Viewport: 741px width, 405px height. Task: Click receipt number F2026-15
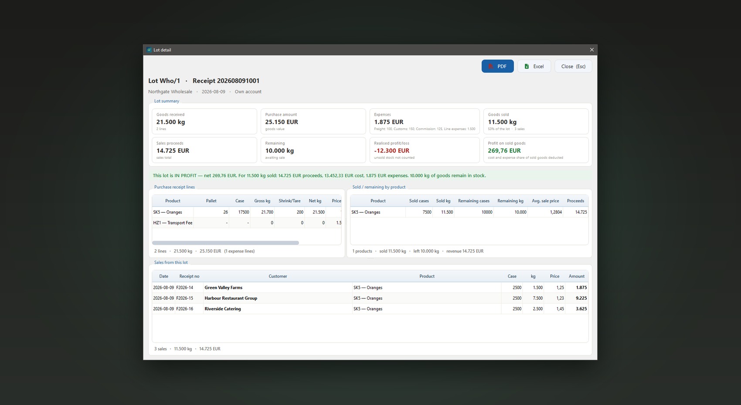pos(185,298)
